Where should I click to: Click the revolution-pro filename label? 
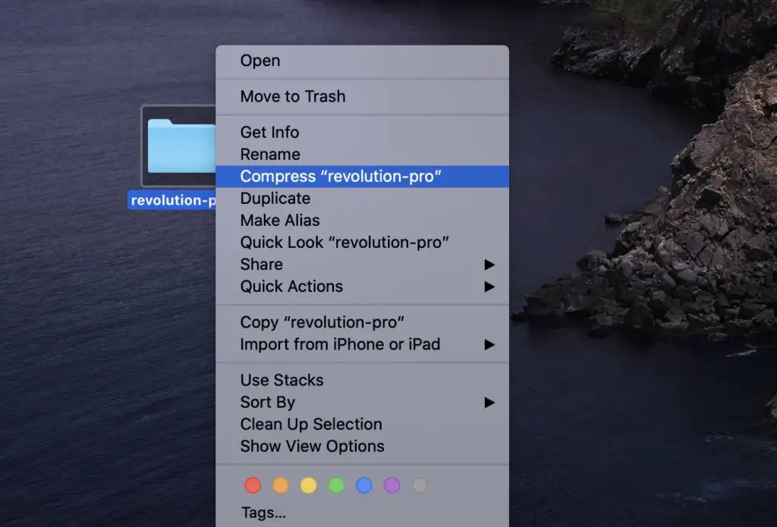click(x=167, y=200)
